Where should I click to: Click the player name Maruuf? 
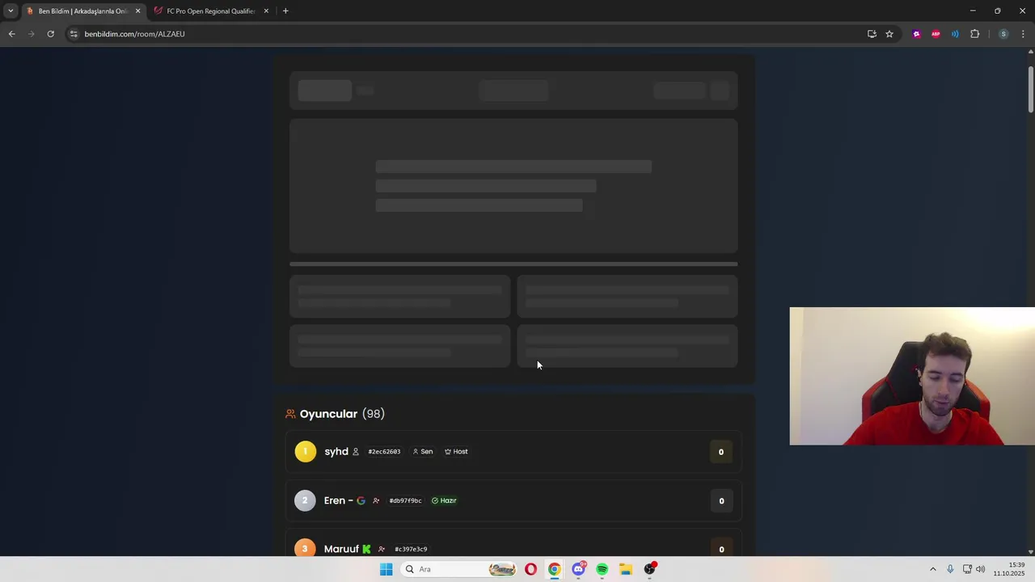tap(341, 549)
